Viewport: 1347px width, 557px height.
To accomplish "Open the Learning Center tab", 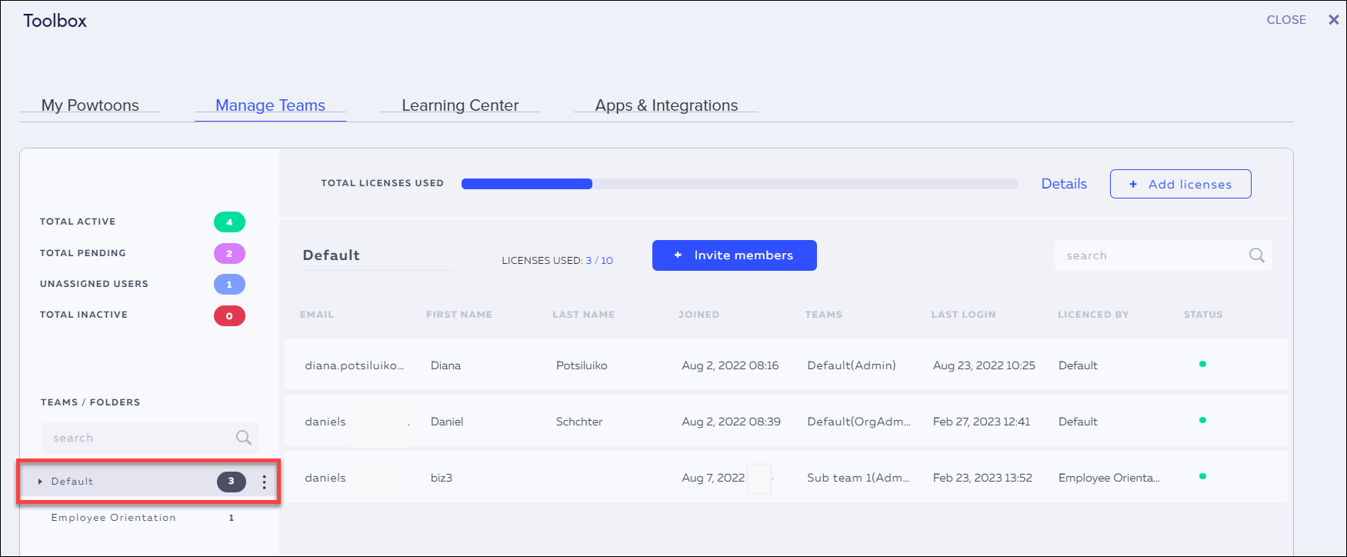I will click(460, 105).
